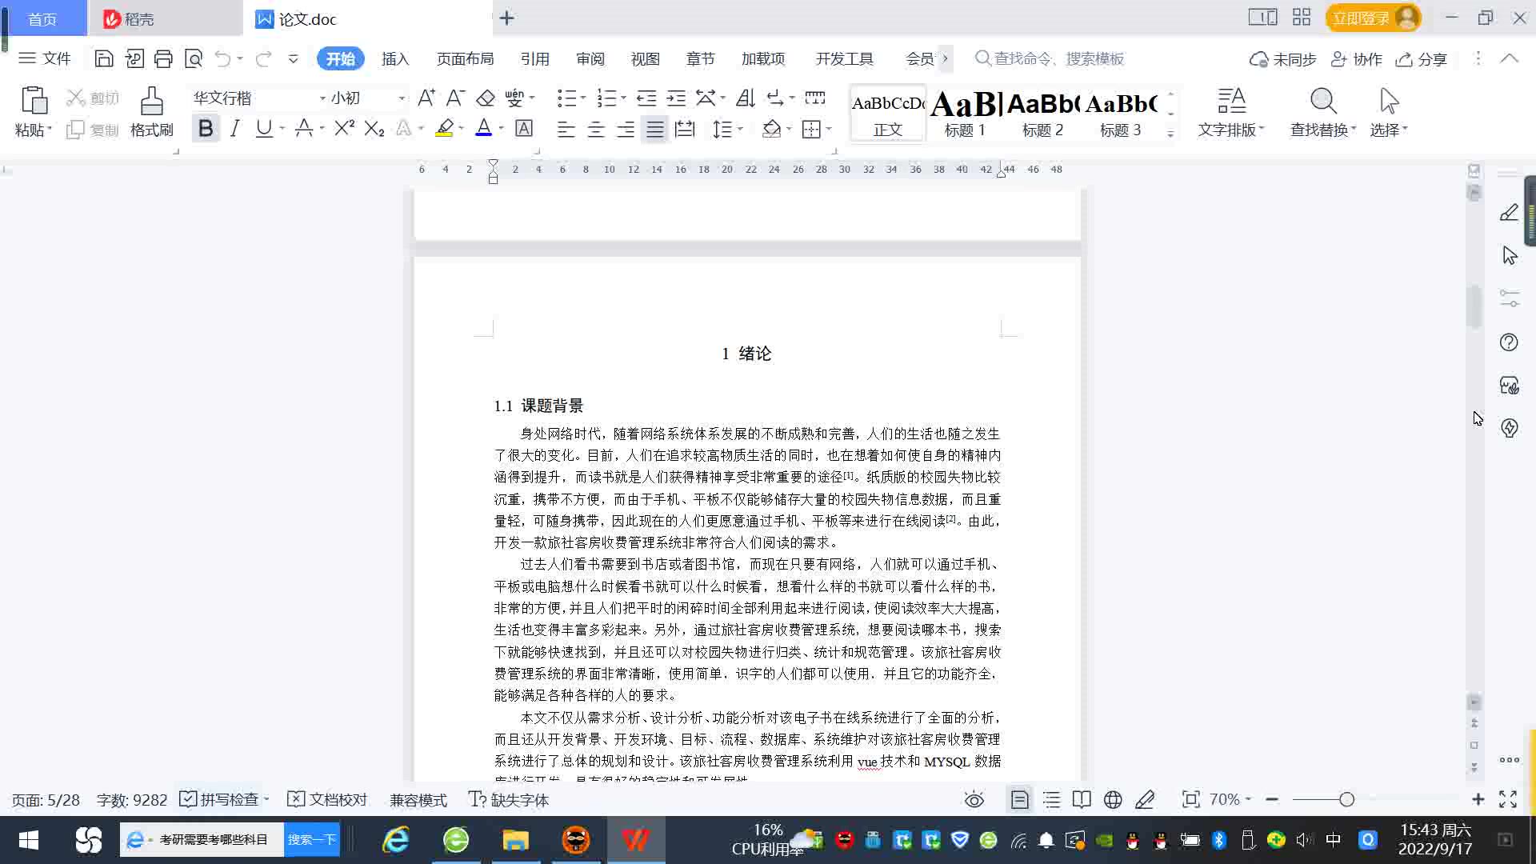Click the Text Layout icon
Image resolution: width=1536 pixels, height=864 pixels.
pos(1231,102)
